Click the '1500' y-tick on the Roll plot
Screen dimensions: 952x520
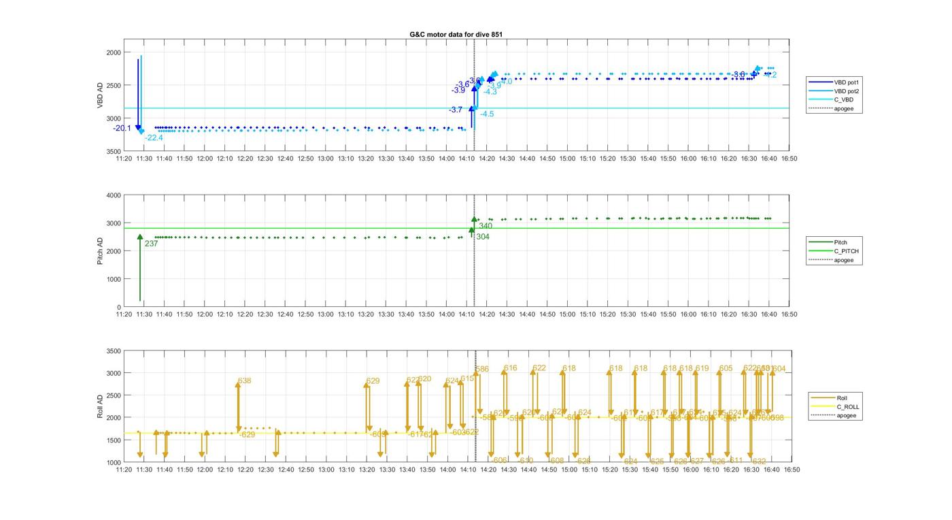tap(114, 440)
